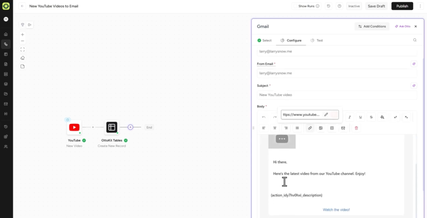Open version history icon in top bar

[329, 6]
